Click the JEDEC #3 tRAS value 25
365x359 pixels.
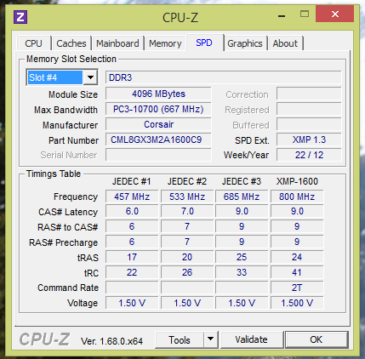click(x=242, y=257)
